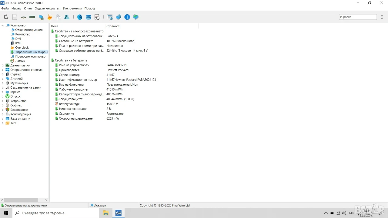Open the Изглед menu
Viewport: 388px width, 218px height.
pos(16,8)
